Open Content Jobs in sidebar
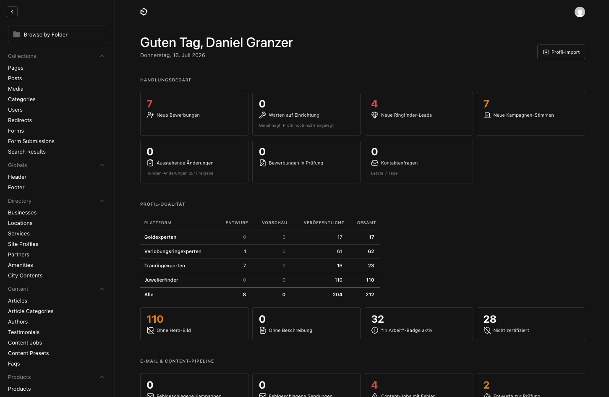The image size is (609, 397). pos(25,342)
